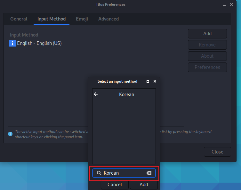Click the Input Method column header
The width and height of the screenshot is (241, 190).
(96, 35)
